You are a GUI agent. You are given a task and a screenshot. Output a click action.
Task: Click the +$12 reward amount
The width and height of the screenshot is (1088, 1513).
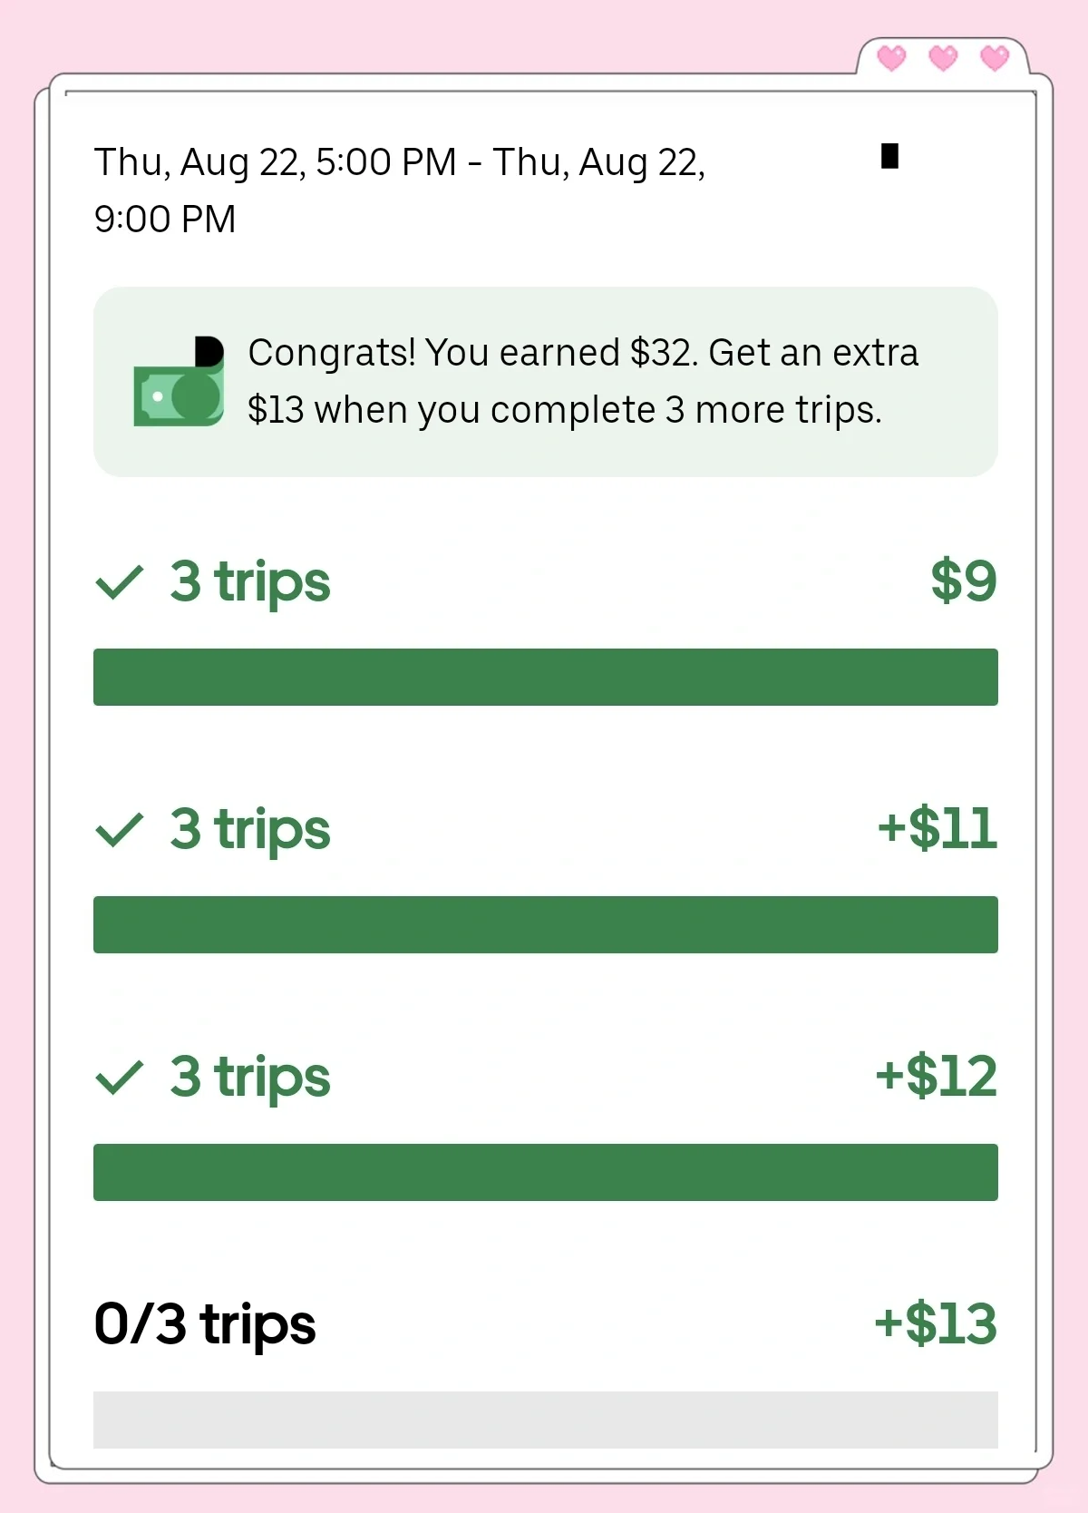pos(937,1076)
